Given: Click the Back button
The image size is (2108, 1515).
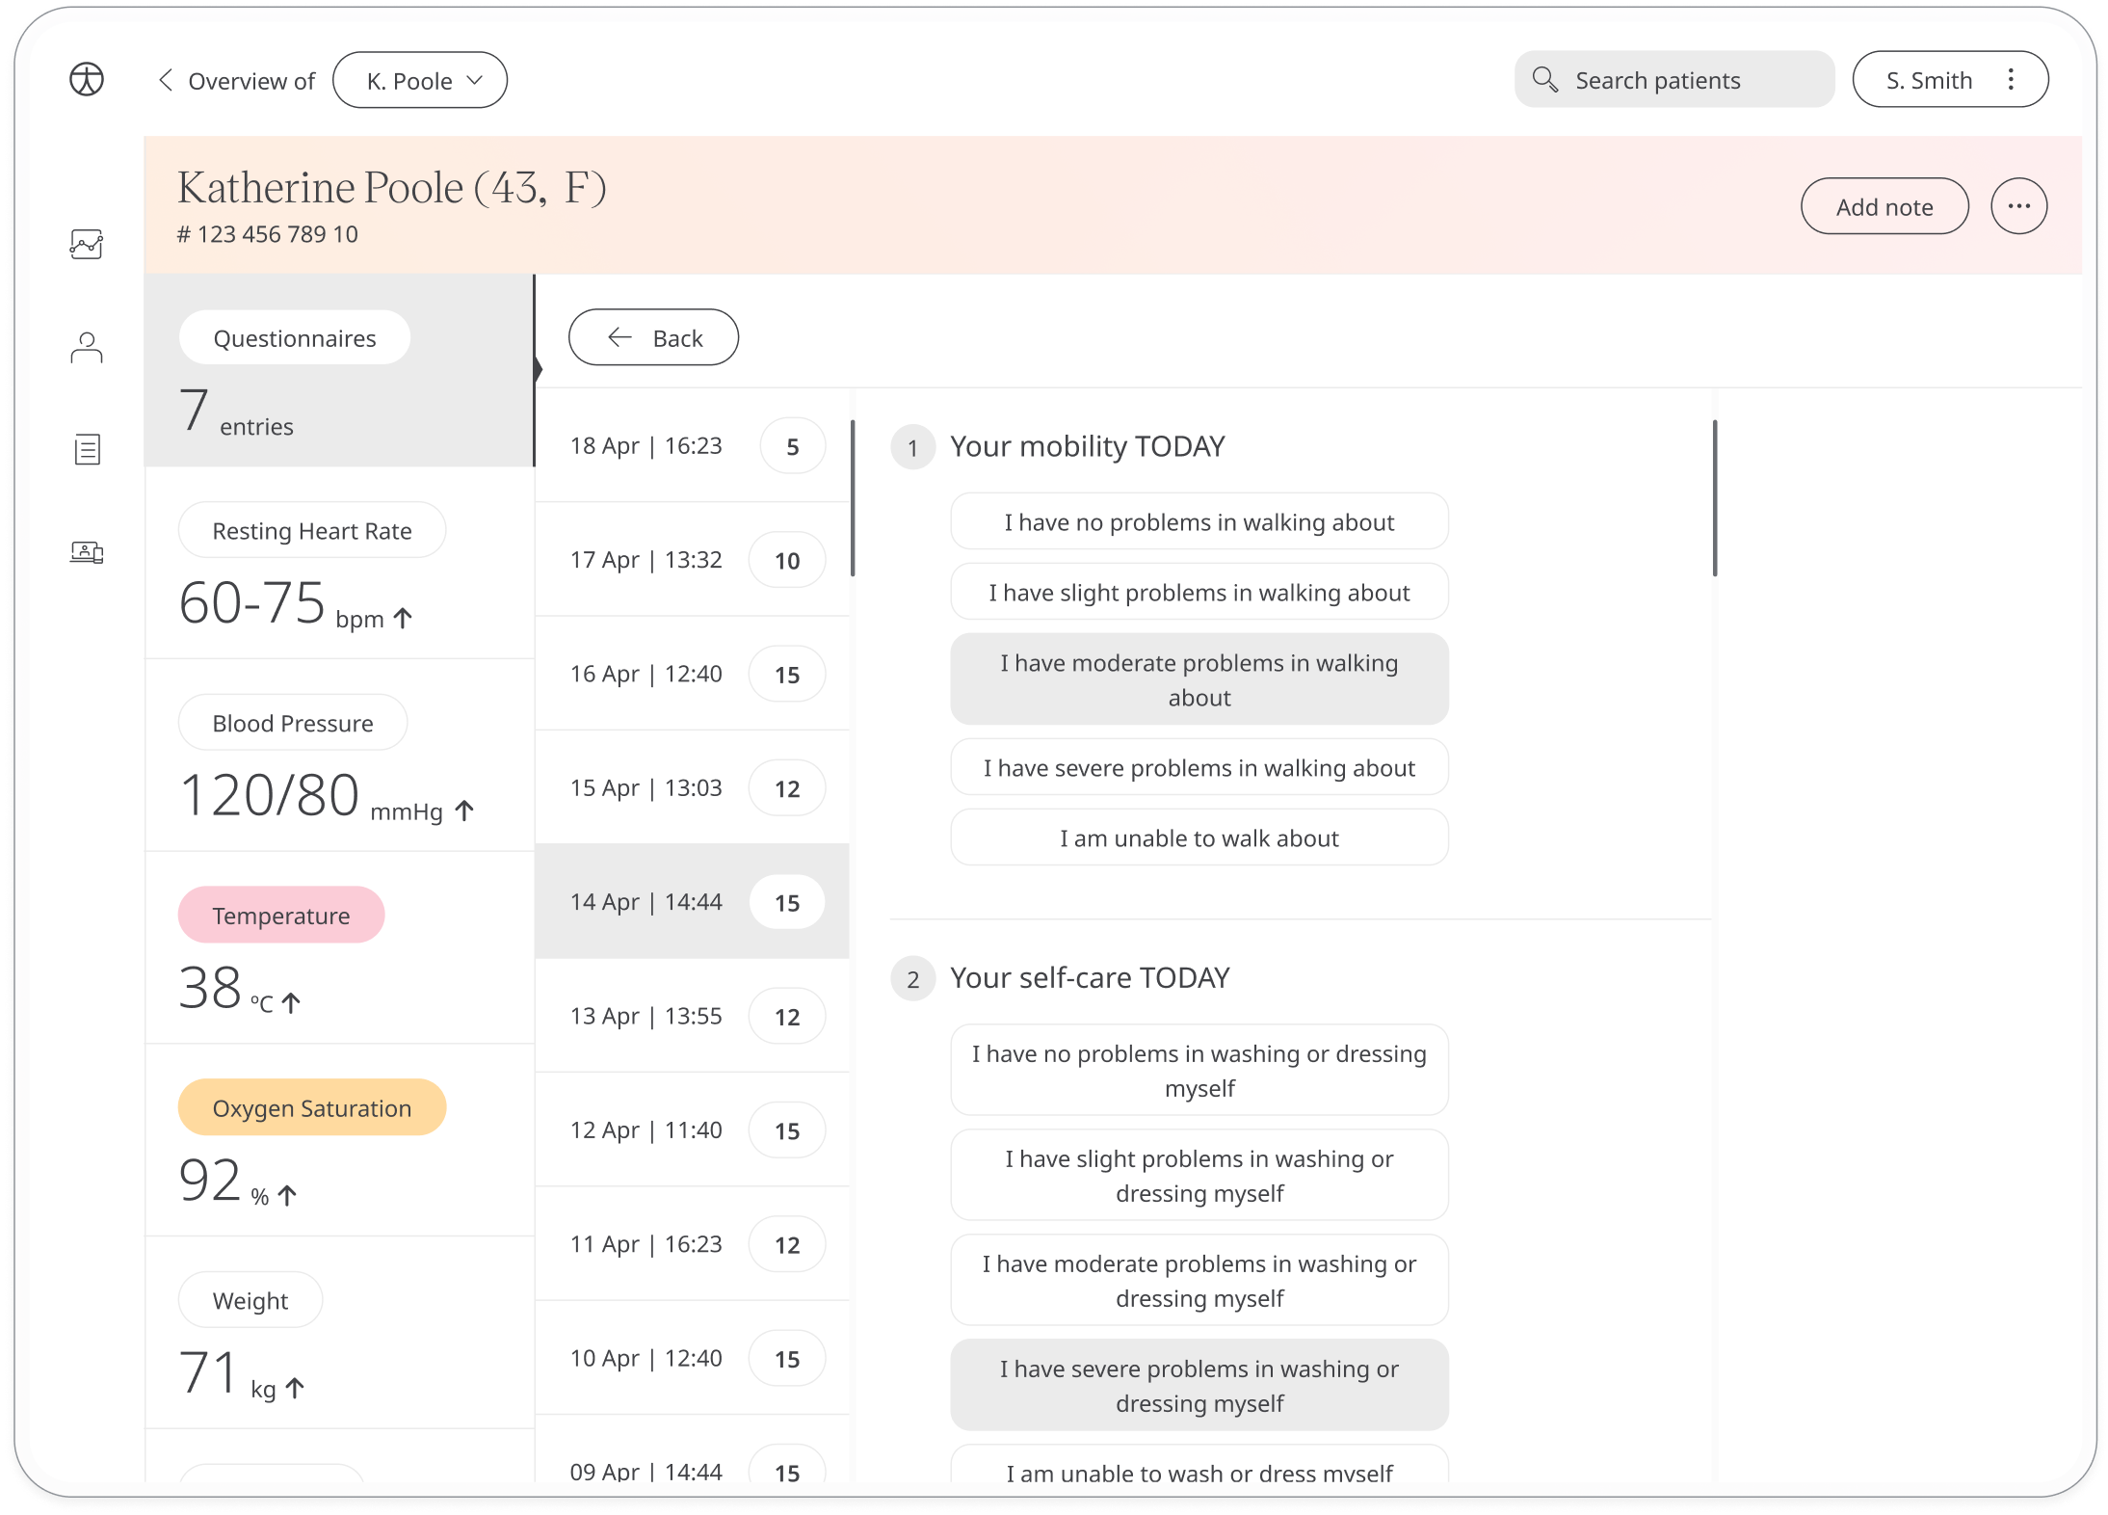Looking at the screenshot, I should 653,337.
